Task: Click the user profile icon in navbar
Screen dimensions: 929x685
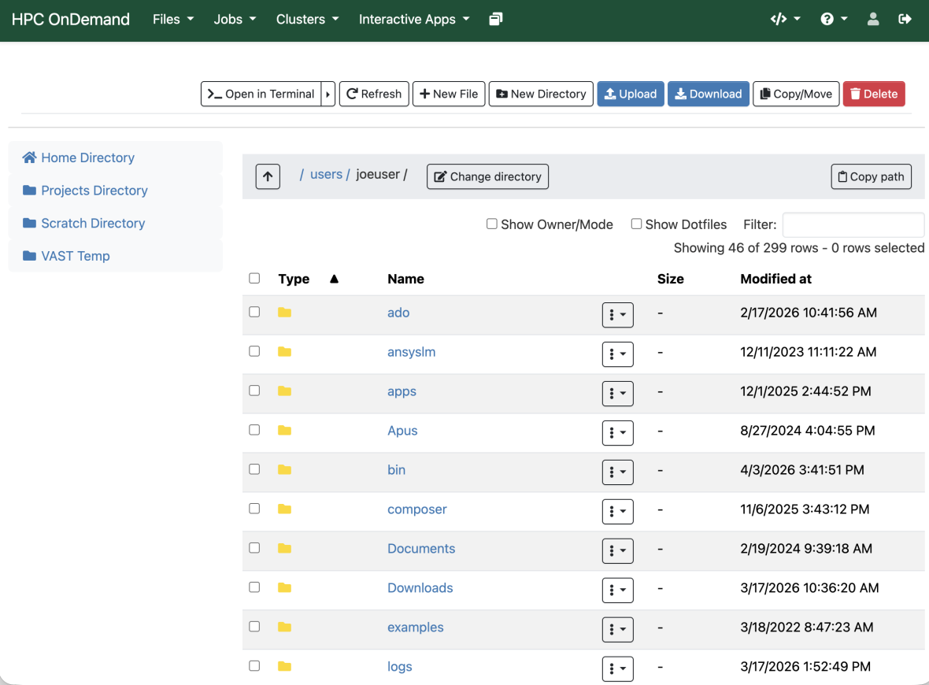Action: coord(873,20)
